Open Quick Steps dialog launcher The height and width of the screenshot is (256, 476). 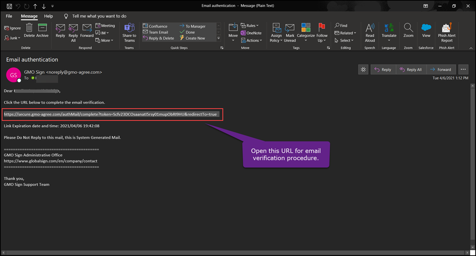(222, 48)
